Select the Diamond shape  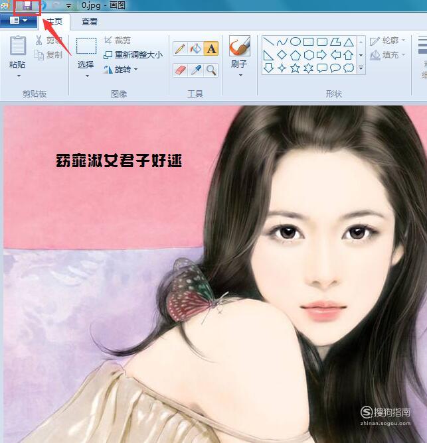pos(282,55)
